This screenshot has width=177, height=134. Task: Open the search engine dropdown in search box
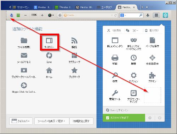point(123,15)
